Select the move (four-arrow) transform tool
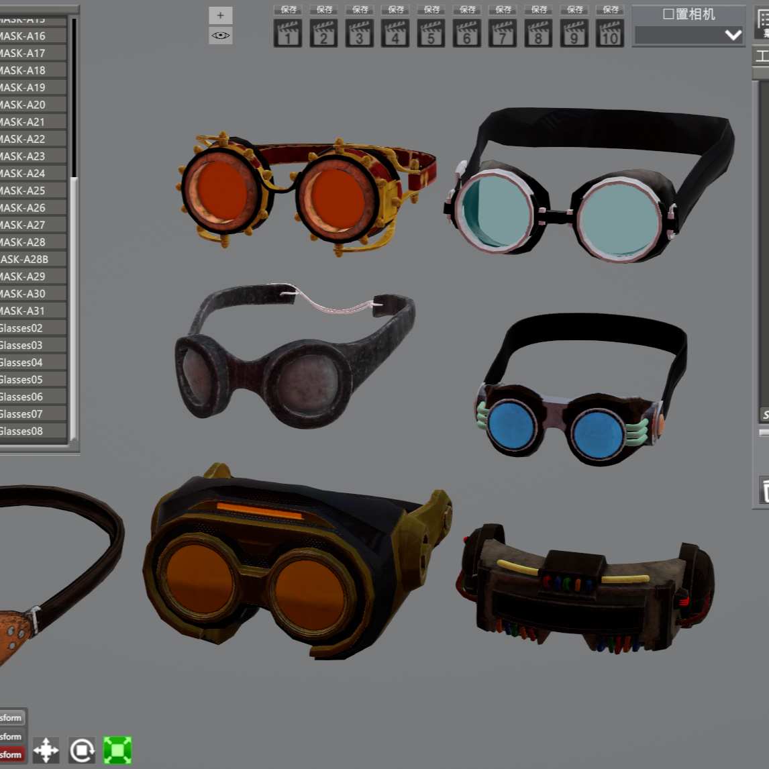The image size is (769, 769). [46, 750]
